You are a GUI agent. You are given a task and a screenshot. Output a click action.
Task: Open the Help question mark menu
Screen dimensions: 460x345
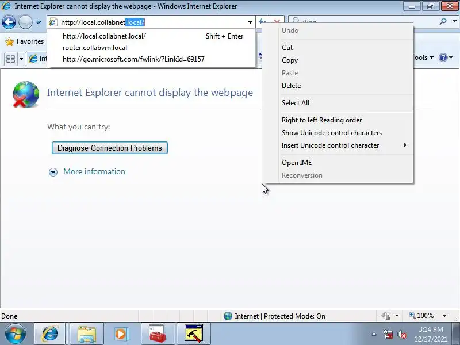446,57
